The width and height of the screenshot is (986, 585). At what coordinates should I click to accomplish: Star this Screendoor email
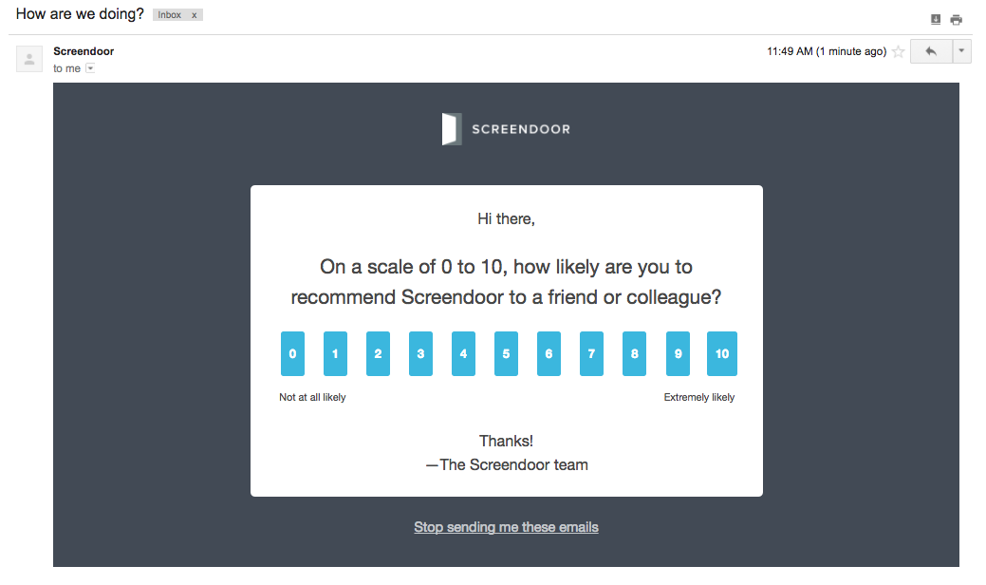tap(898, 52)
